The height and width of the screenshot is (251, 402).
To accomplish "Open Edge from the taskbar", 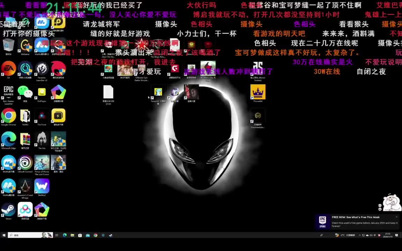I will click(x=65, y=235).
